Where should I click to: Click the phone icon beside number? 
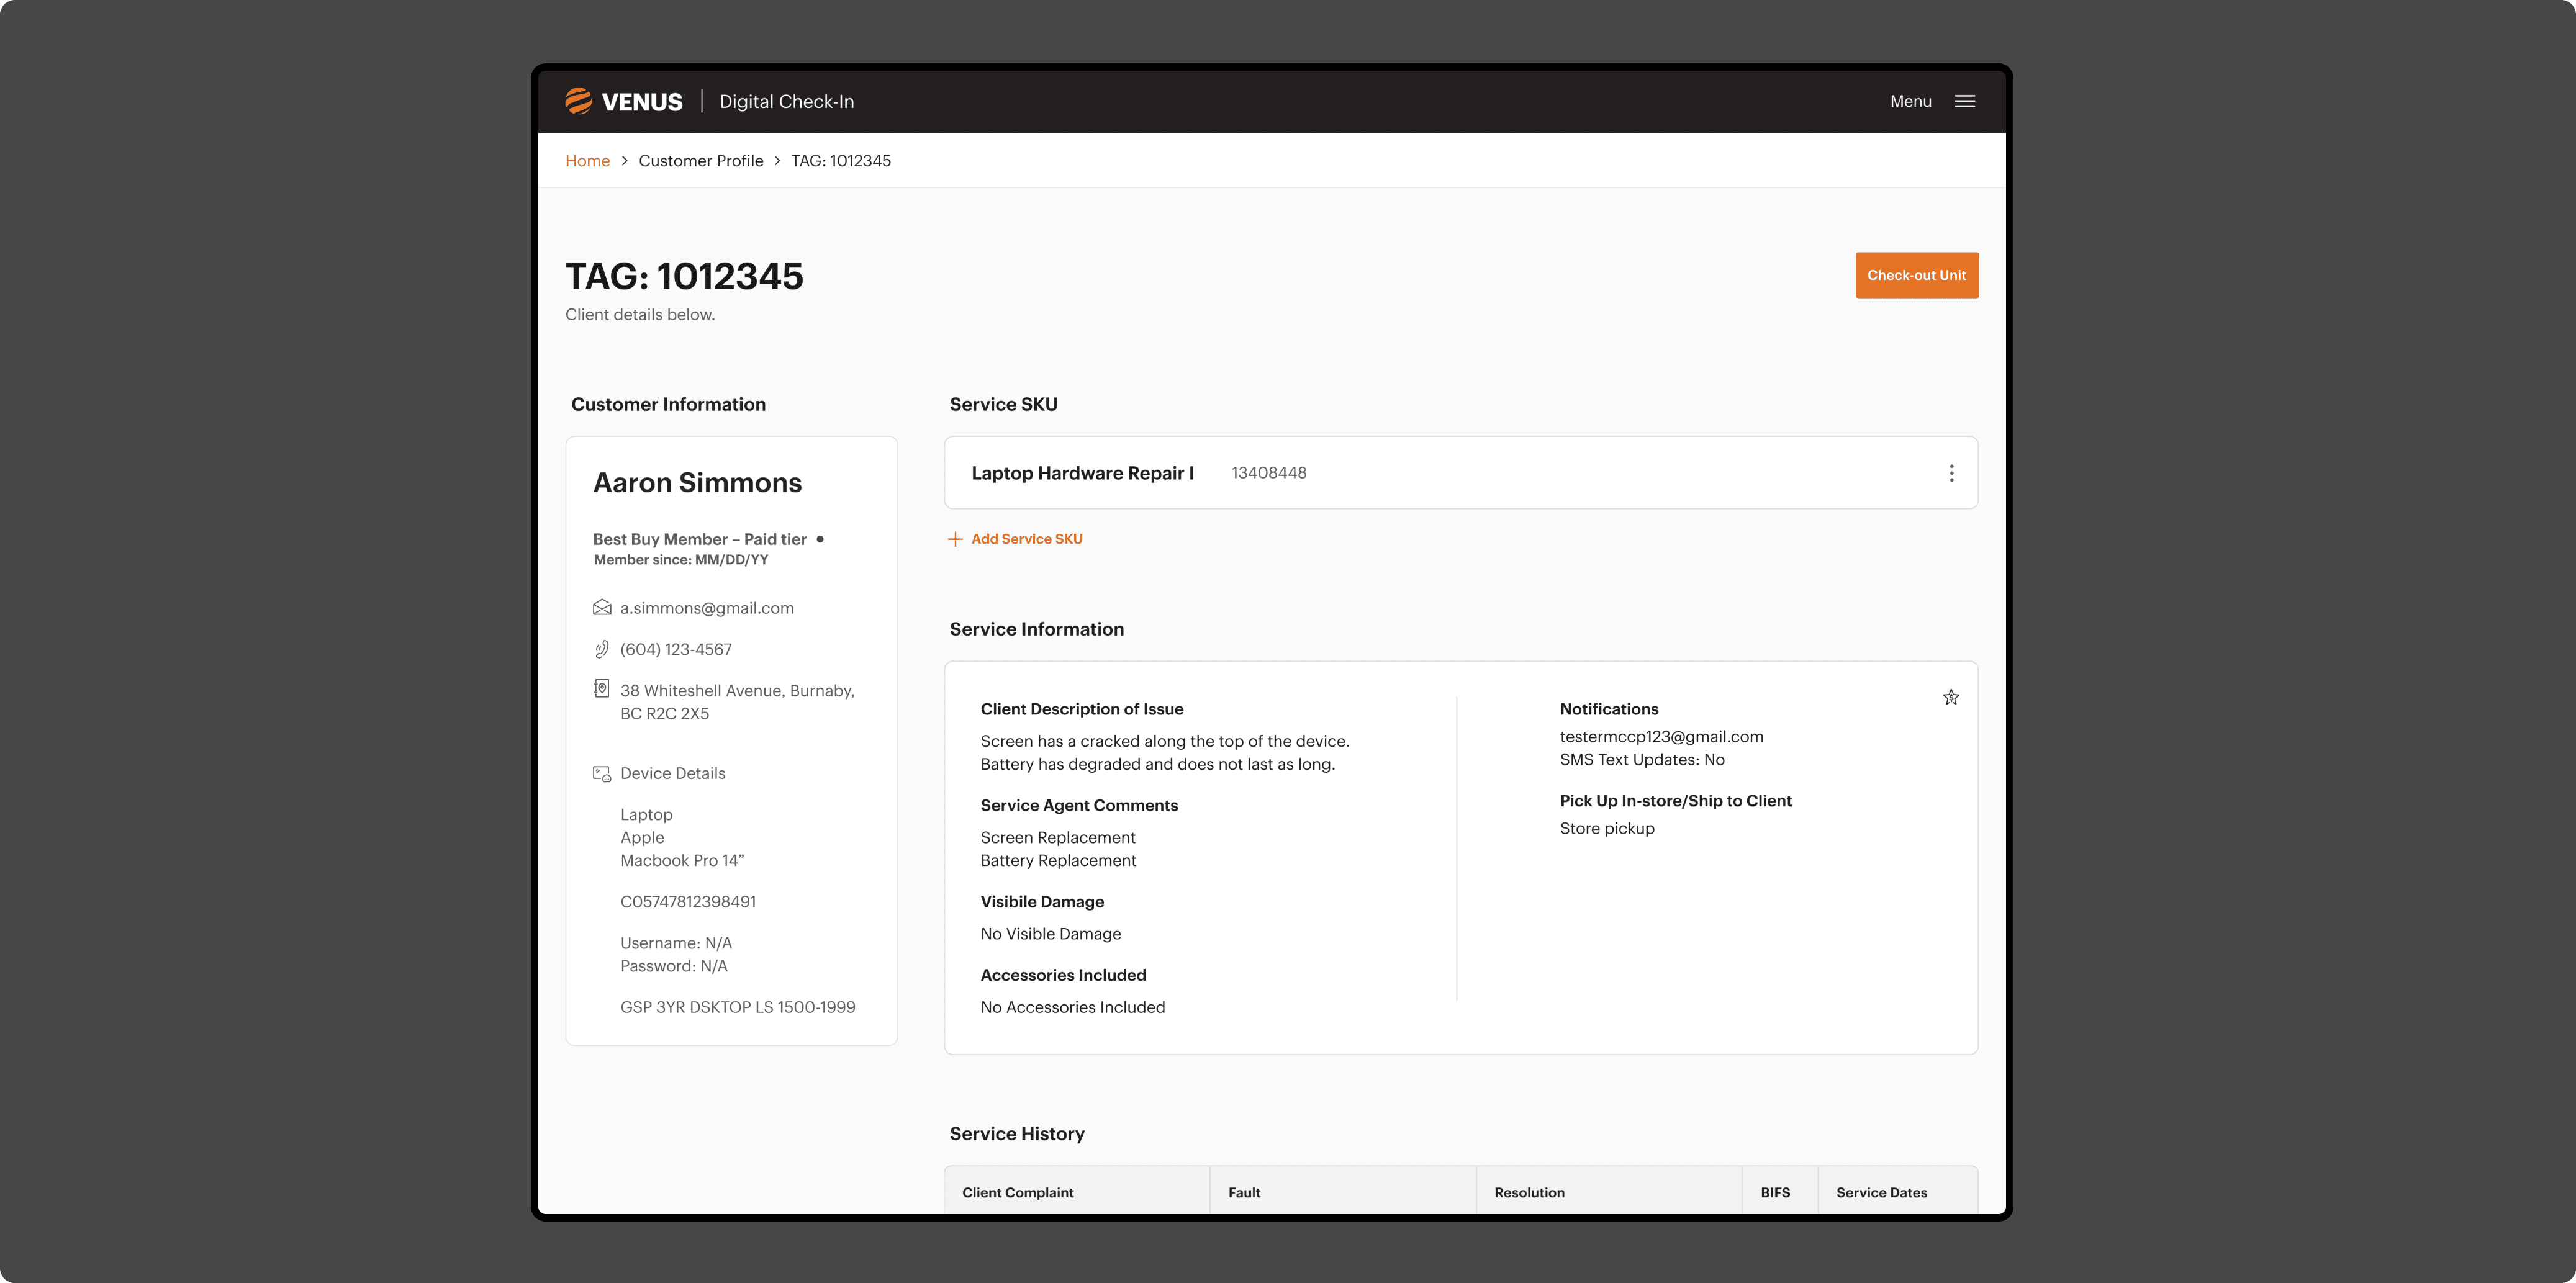click(602, 649)
